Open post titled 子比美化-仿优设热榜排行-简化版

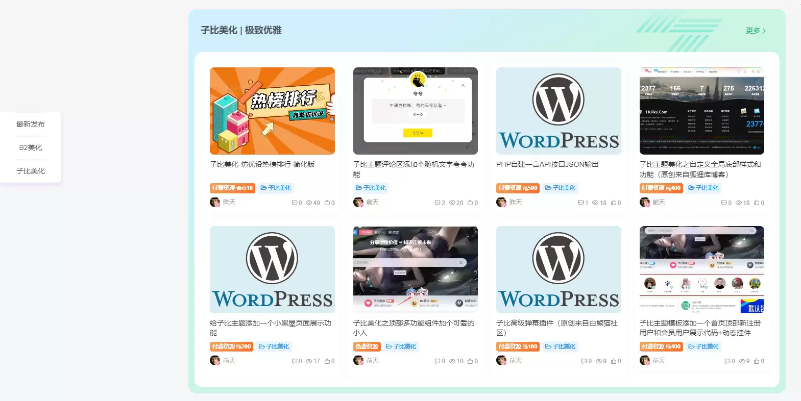pos(262,164)
